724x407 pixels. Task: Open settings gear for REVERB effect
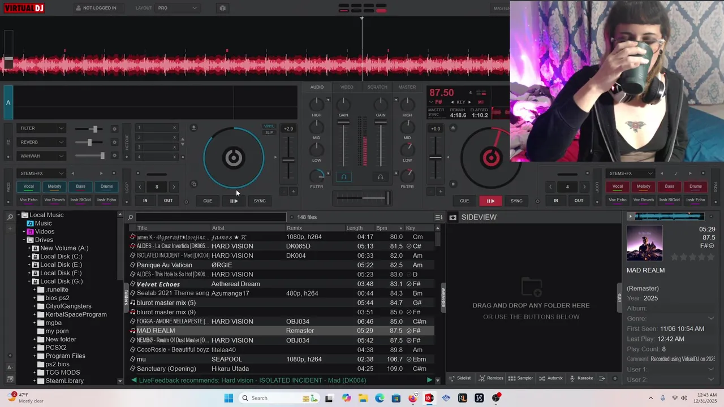pyautogui.click(x=114, y=142)
